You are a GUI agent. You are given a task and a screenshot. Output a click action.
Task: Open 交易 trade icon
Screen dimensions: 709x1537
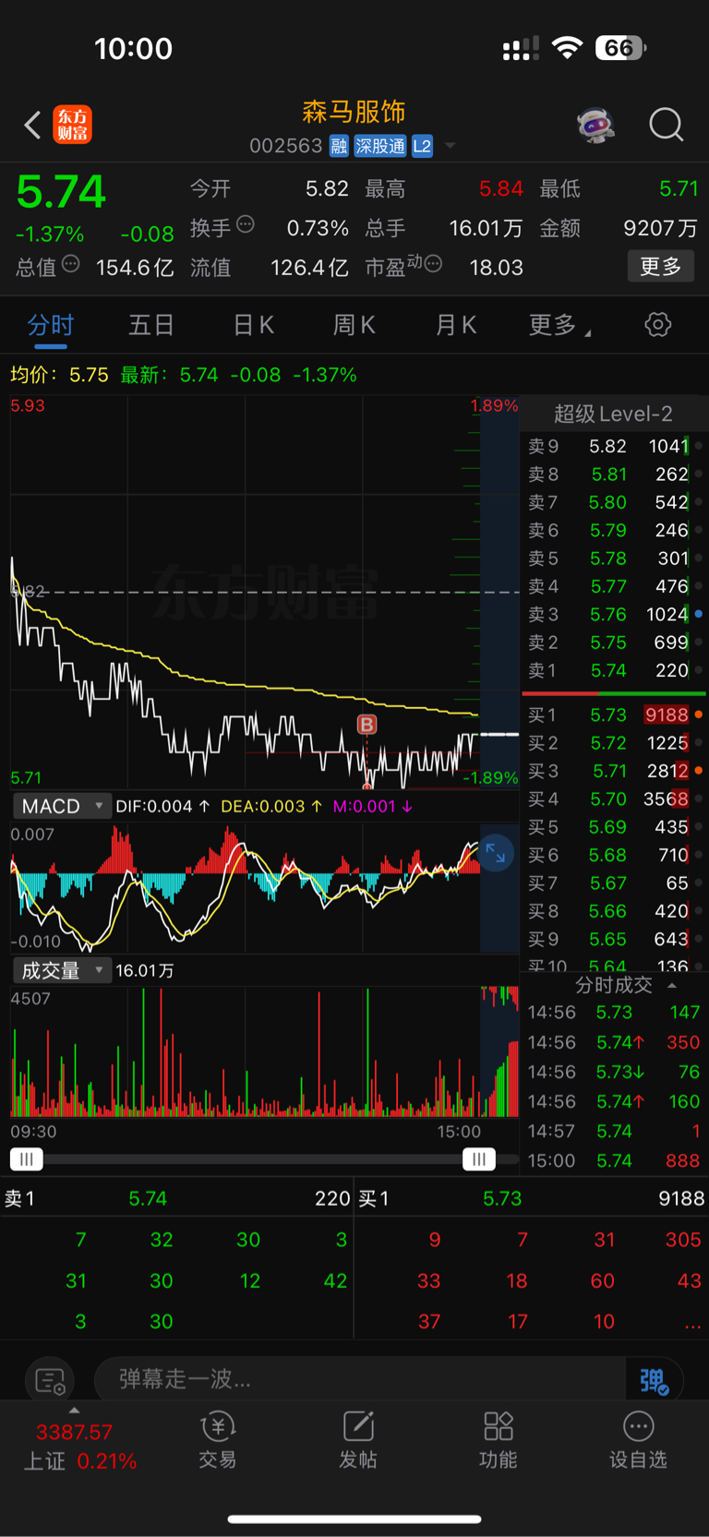click(x=218, y=1440)
